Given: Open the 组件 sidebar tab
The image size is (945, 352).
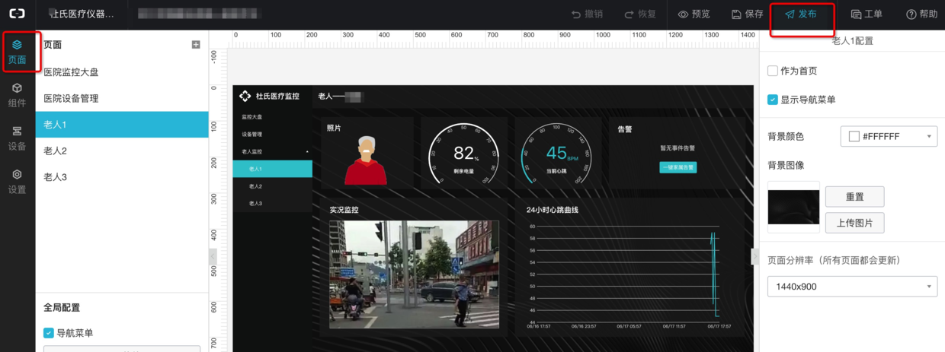Looking at the screenshot, I should pos(17,96).
